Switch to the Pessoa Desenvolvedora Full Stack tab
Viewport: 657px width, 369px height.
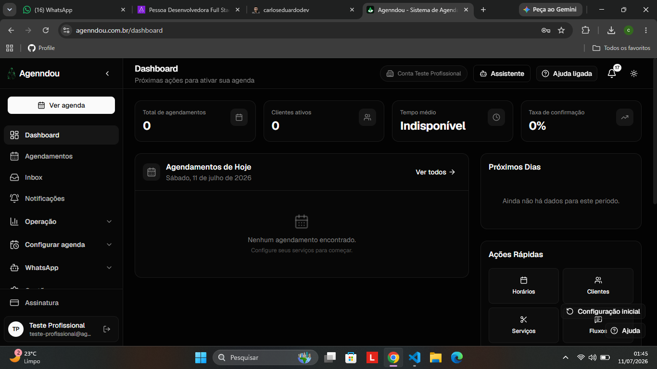[190, 10]
